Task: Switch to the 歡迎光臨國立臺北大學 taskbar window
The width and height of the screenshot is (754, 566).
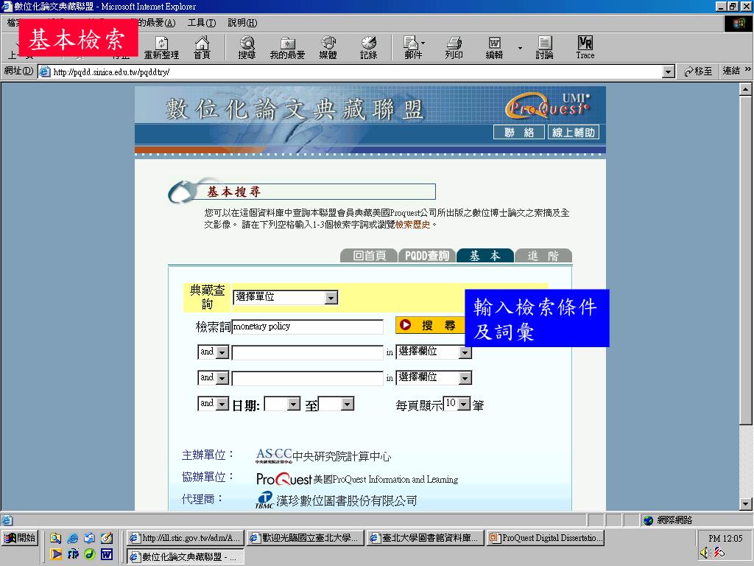Action: point(305,537)
